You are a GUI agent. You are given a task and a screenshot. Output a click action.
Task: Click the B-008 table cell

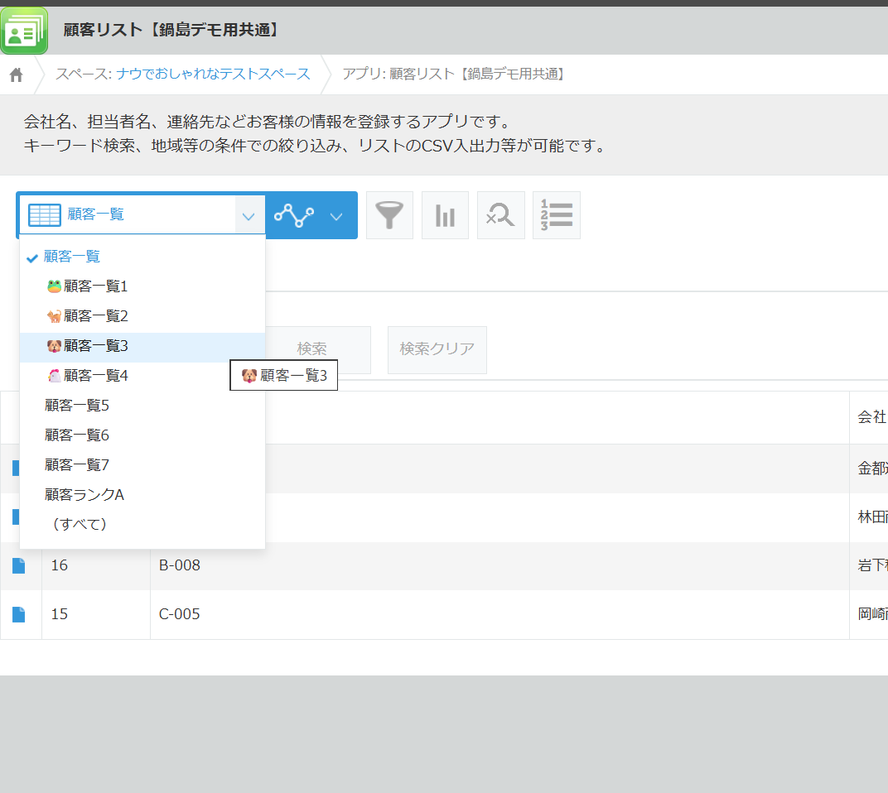click(180, 566)
